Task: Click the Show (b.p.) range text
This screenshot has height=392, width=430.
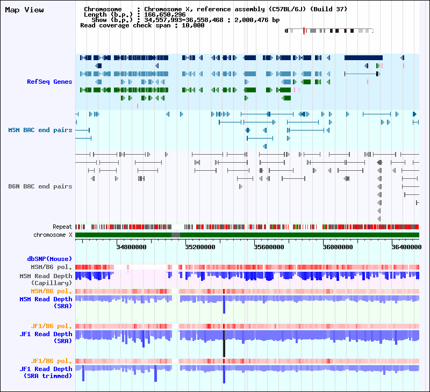Action: 185,20
